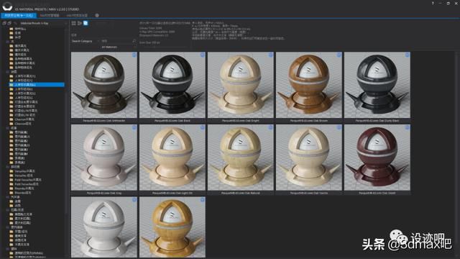Toggle the corner badge on Oak Black thumbnail
Screen dimensions: 460x259
[x=203, y=55]
